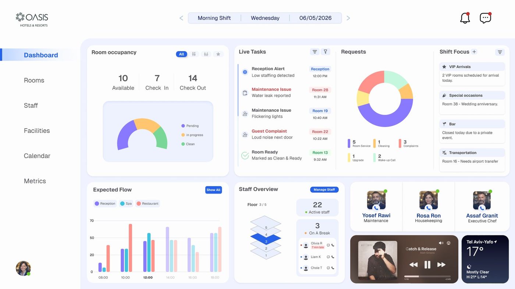Toggle the starred rooms filter
The width and height of the screenshot is (515, 289).
point(218,54)
